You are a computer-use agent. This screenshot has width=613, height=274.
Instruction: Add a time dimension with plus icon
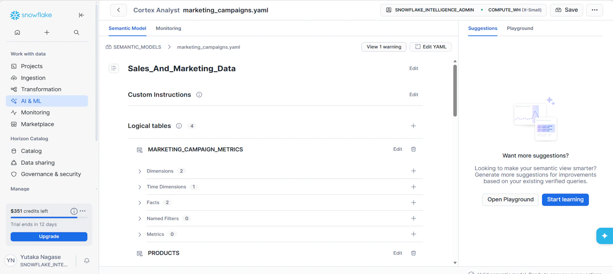pos(413,187)
